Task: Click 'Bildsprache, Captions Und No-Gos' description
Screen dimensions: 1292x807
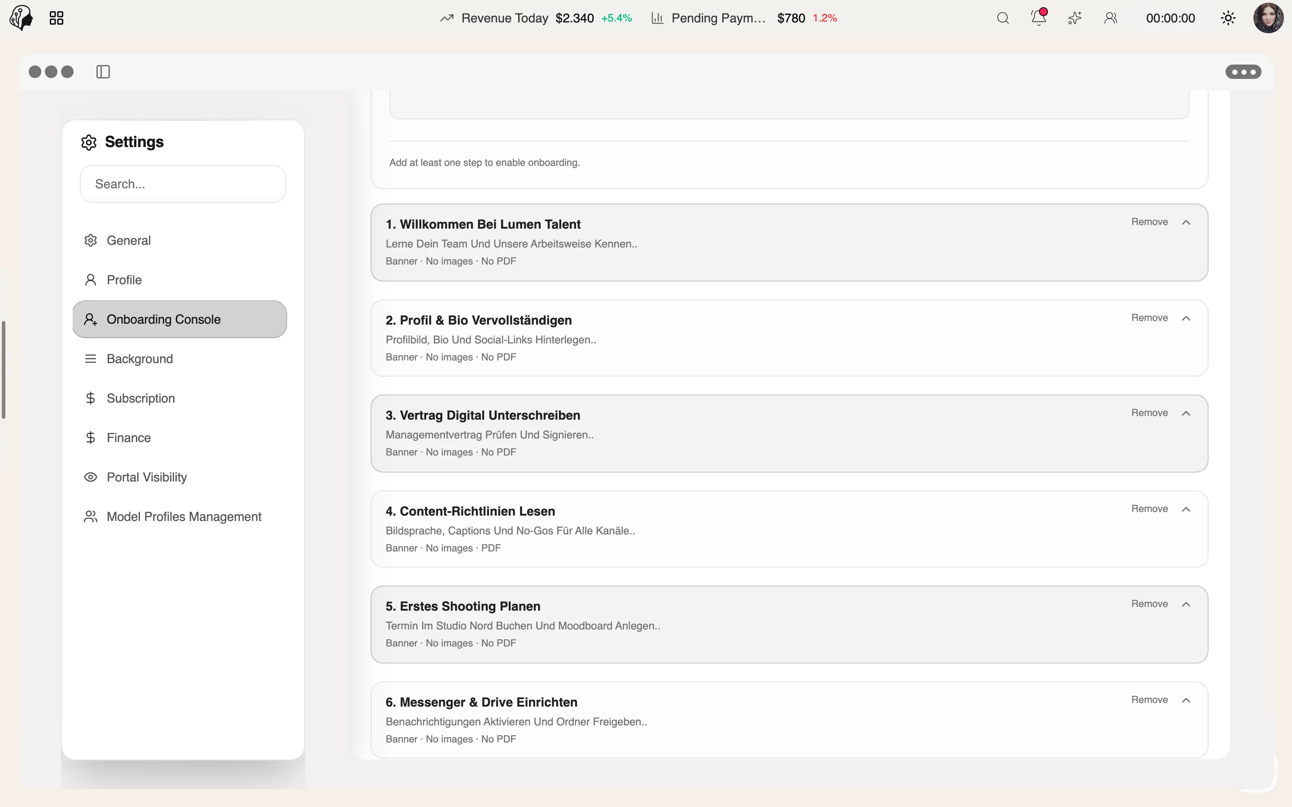Action: (511, 530)
